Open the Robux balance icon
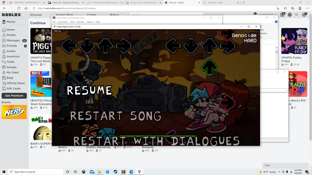The image size is (312, 175). pyautogui.click(x=290, y=15)
